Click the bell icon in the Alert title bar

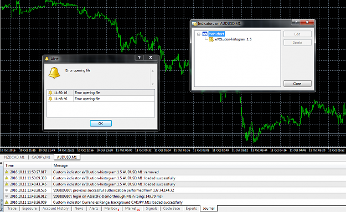coord(47,59)
